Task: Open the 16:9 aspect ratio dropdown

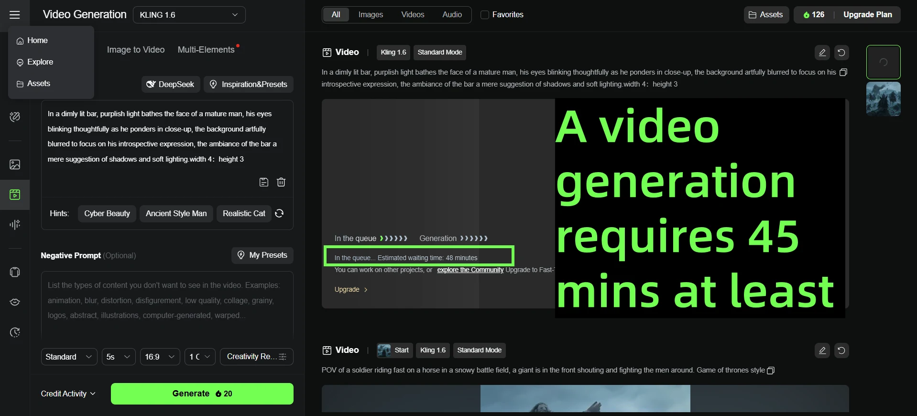Action: coord(160,357)
